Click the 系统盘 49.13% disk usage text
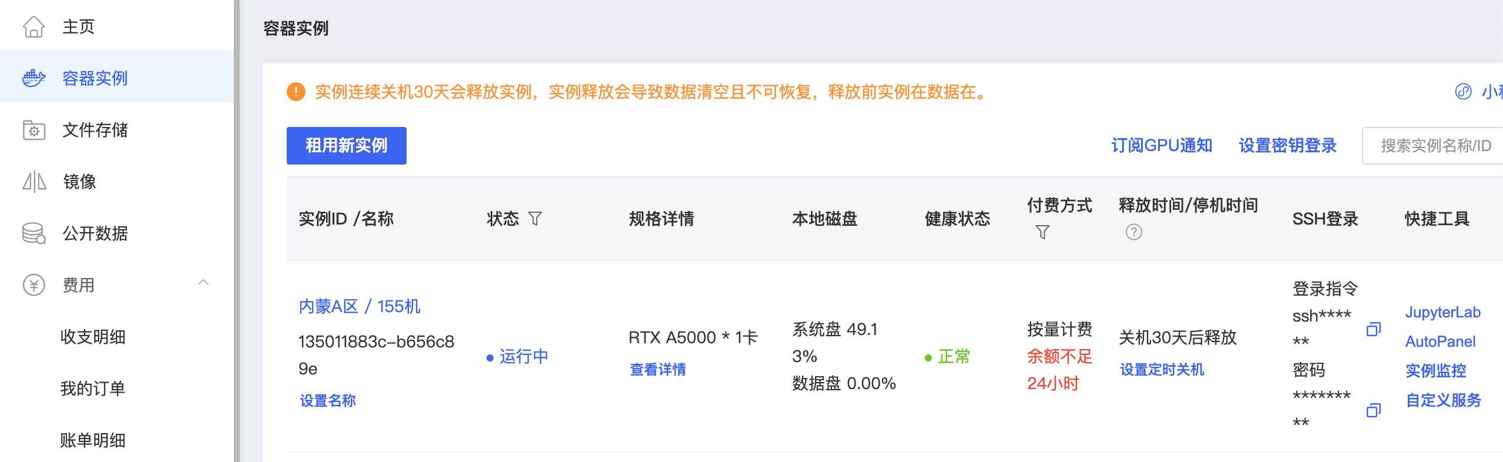 [x=835, y=343]
